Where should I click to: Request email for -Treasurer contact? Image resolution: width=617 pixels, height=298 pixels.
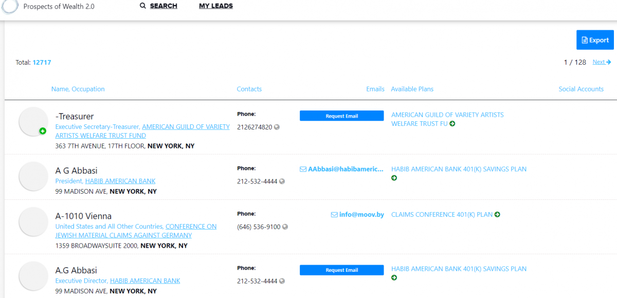pos(341,116)
